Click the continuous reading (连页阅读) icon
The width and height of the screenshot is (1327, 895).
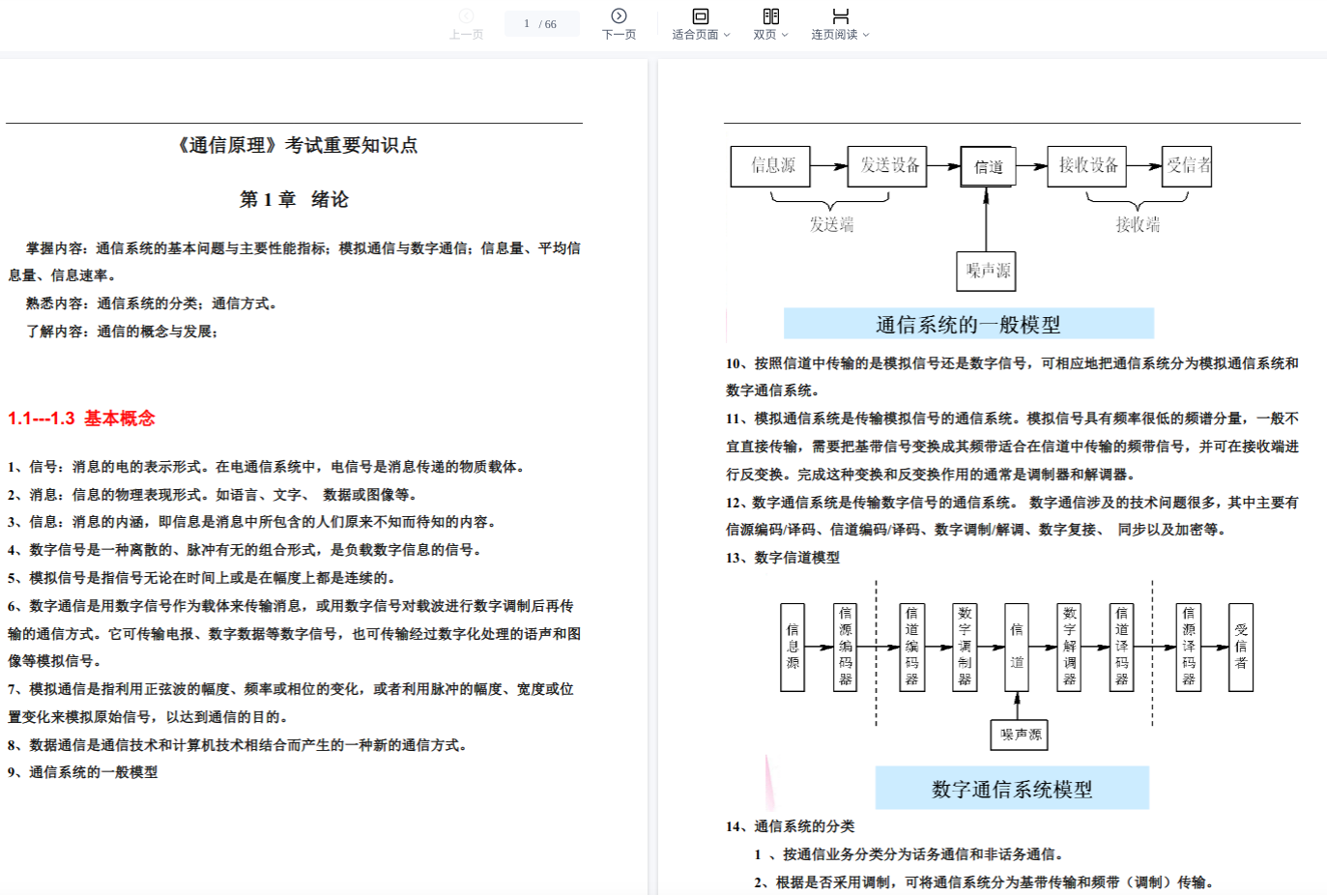click(840, 16)
